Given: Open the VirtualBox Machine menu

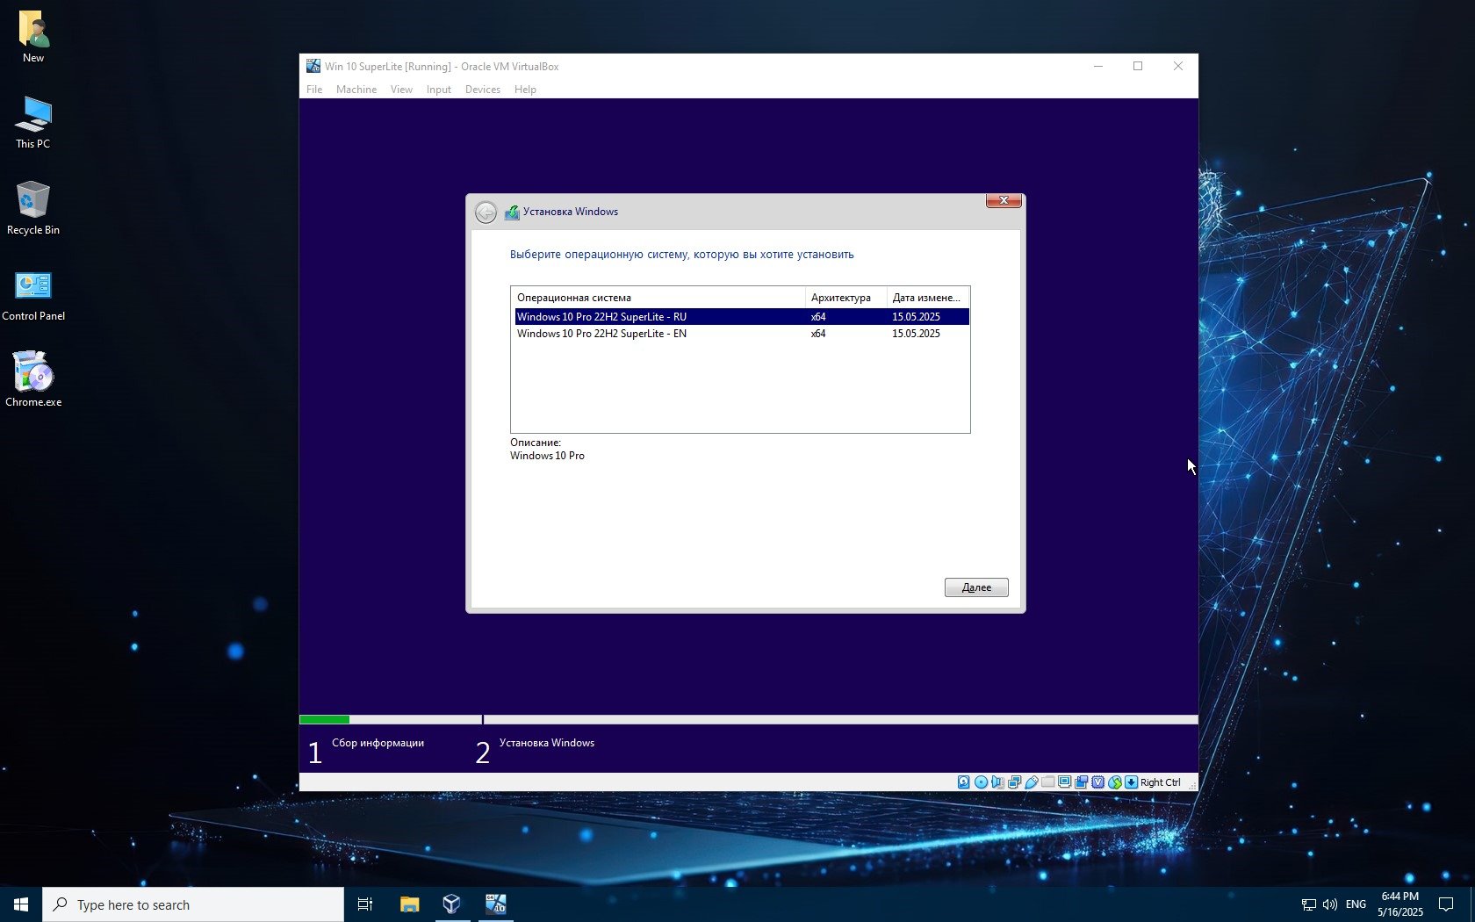Looking at the screenshot, I should point(356,90).
